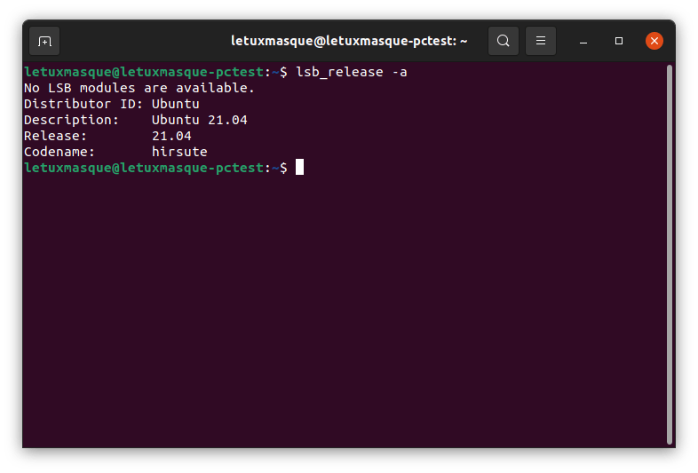
Task: Click the 'Description:' label
Action: point(71,120)
